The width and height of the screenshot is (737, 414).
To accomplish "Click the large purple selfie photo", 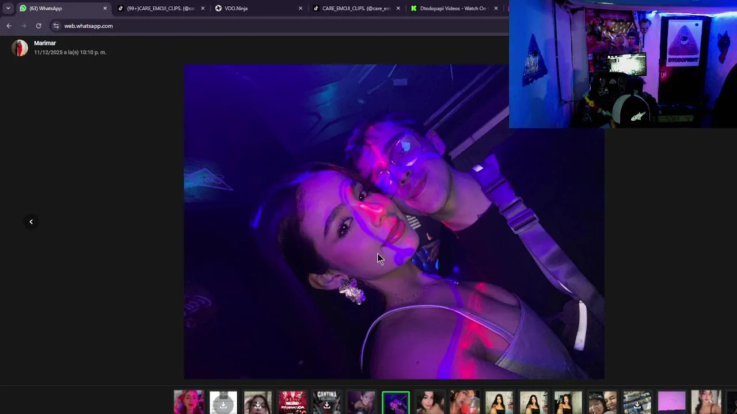I will tap(394, 221).
